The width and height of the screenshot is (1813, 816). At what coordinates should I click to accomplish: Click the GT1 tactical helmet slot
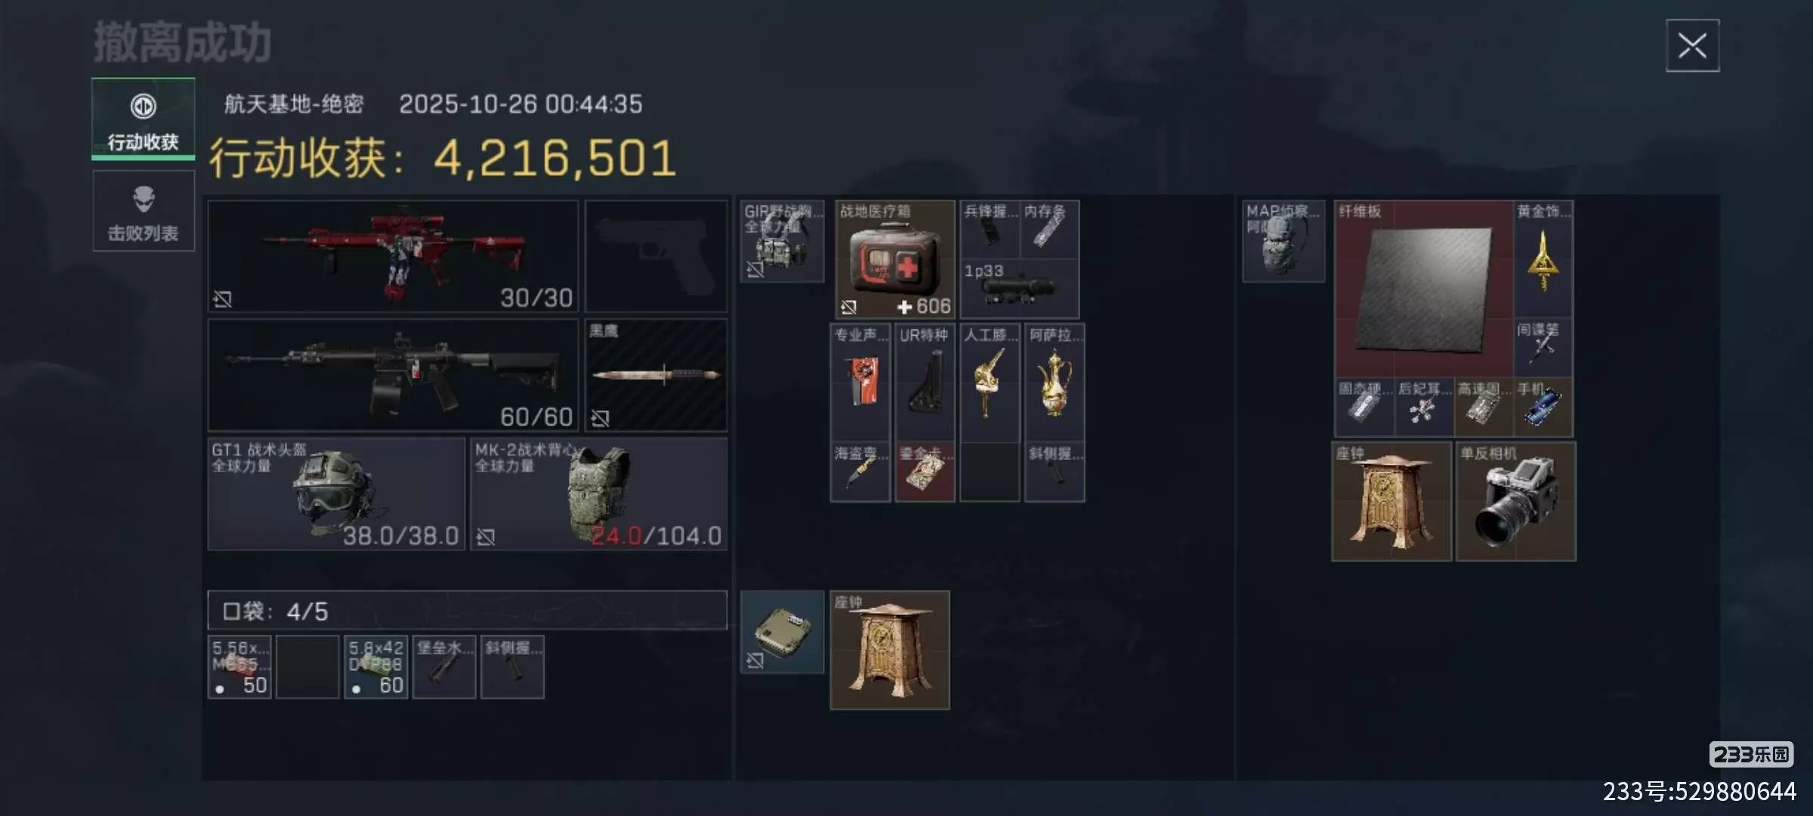pos(336,494)
